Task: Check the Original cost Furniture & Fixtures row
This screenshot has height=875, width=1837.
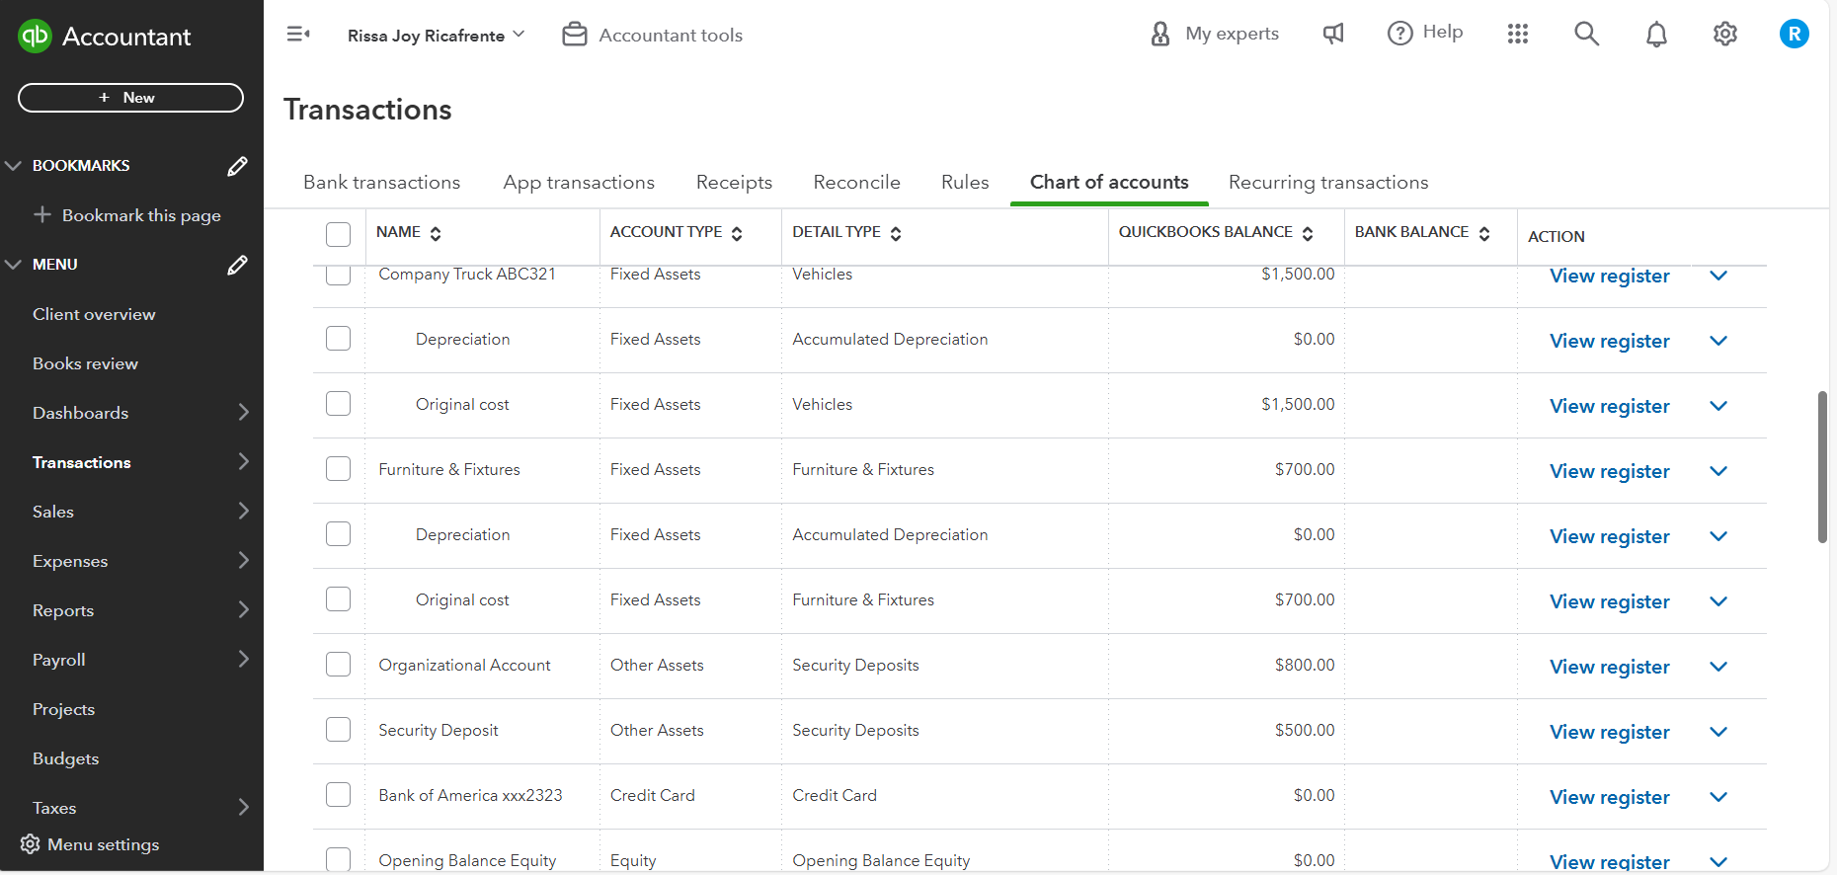Action: 339,599
